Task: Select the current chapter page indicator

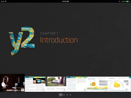Action: 61,95
